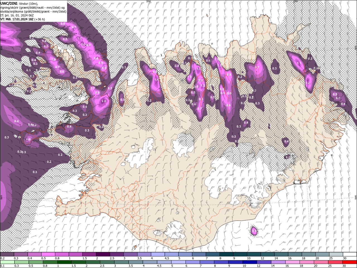Select the deep navy blue 10 swatch in the lower legend
This screenshot has width=357, height=268.
click(250, 262)
